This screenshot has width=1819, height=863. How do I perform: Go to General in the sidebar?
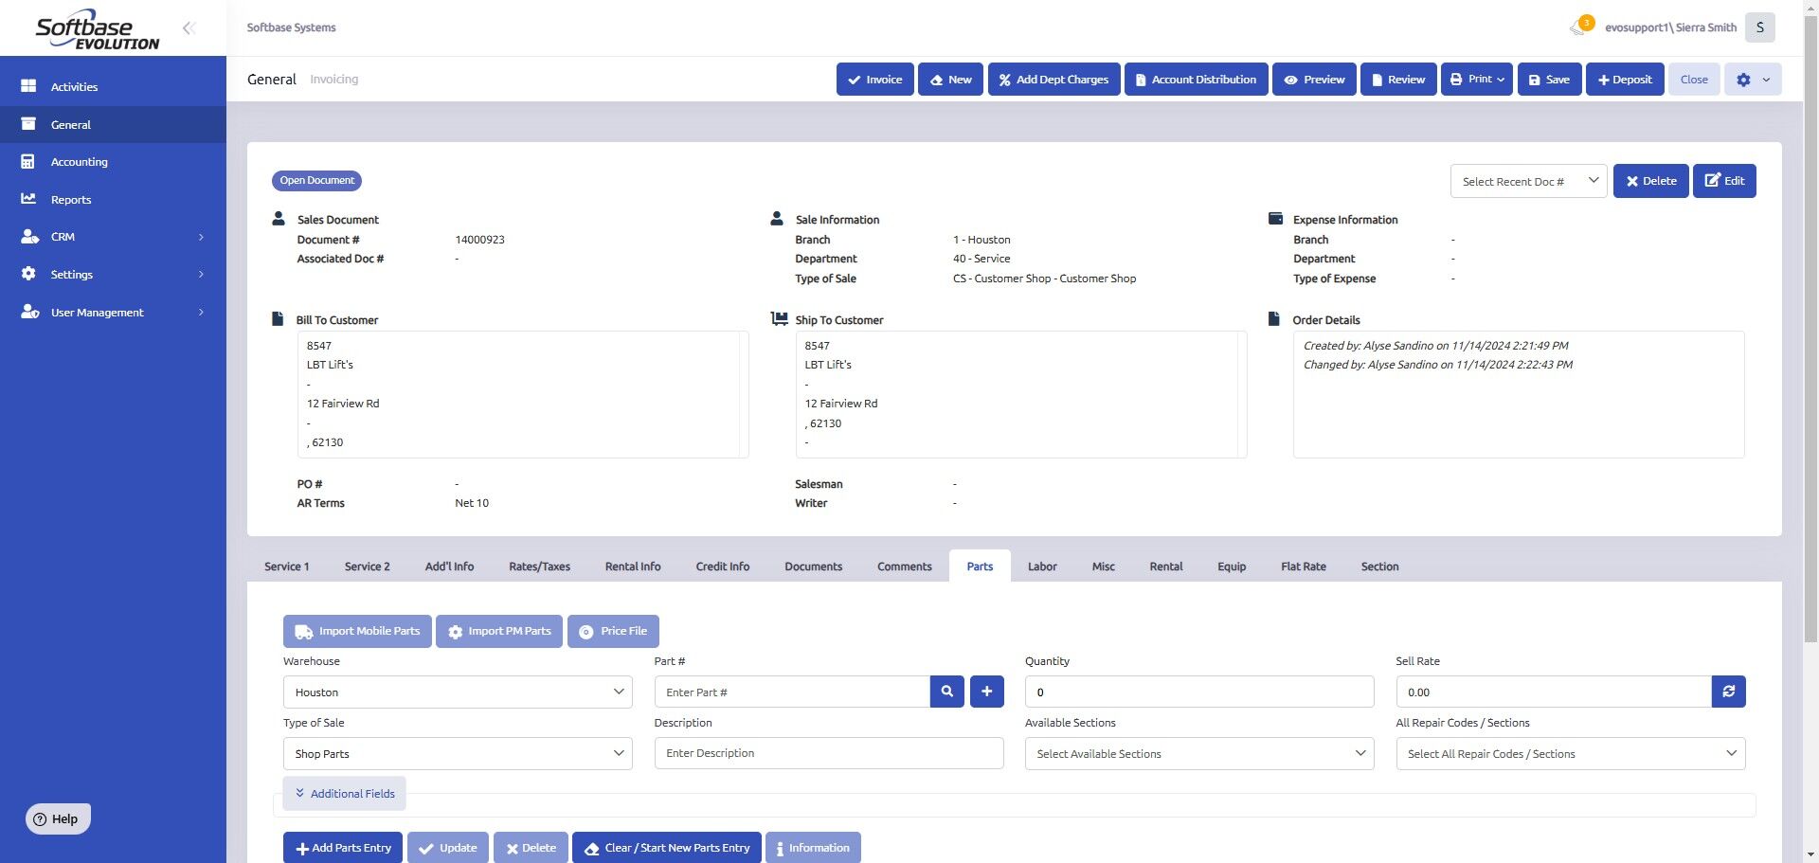(113, 124)
